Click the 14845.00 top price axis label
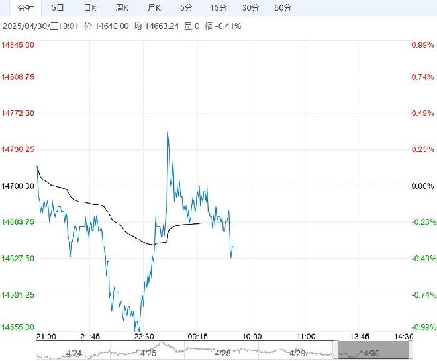The height and width of the screenshot is (361, 437). pos(18,45)
